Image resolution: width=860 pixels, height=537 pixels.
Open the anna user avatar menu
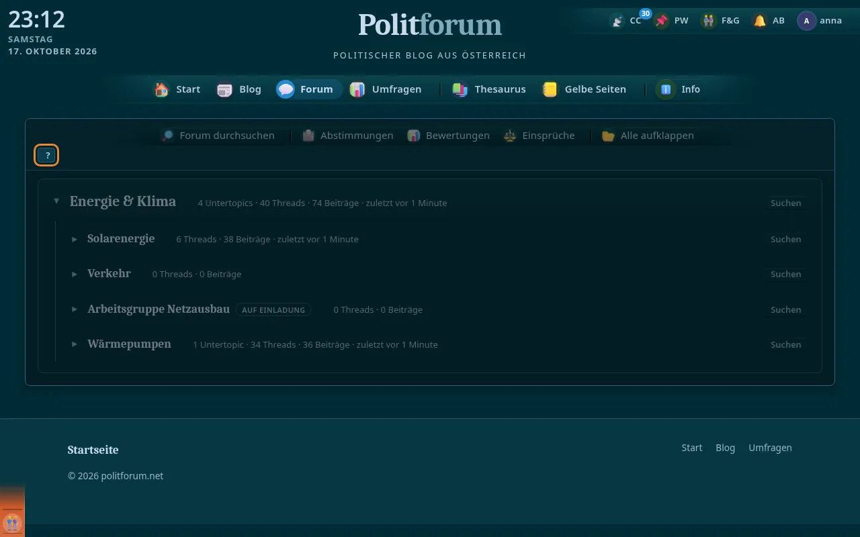coord(806,21)
